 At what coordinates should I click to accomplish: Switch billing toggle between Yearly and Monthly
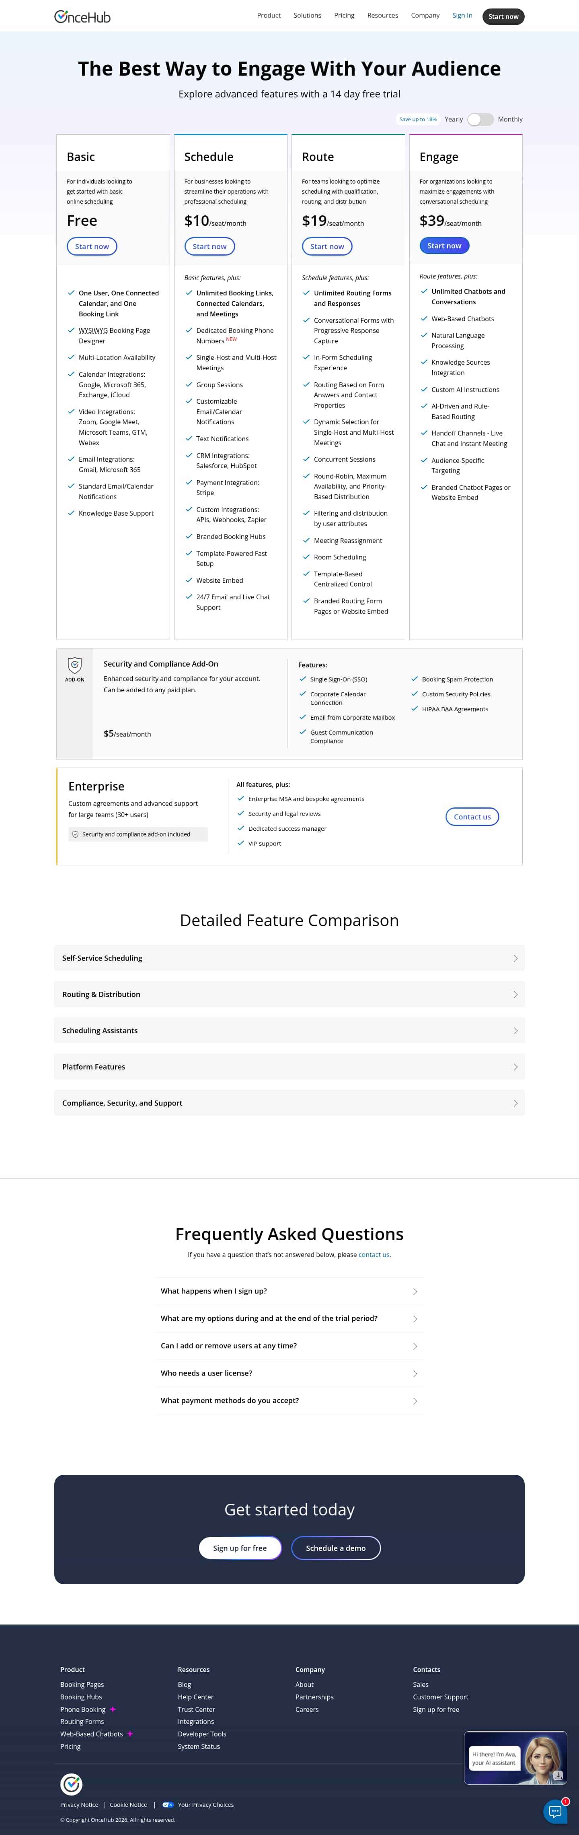(480, 120)
